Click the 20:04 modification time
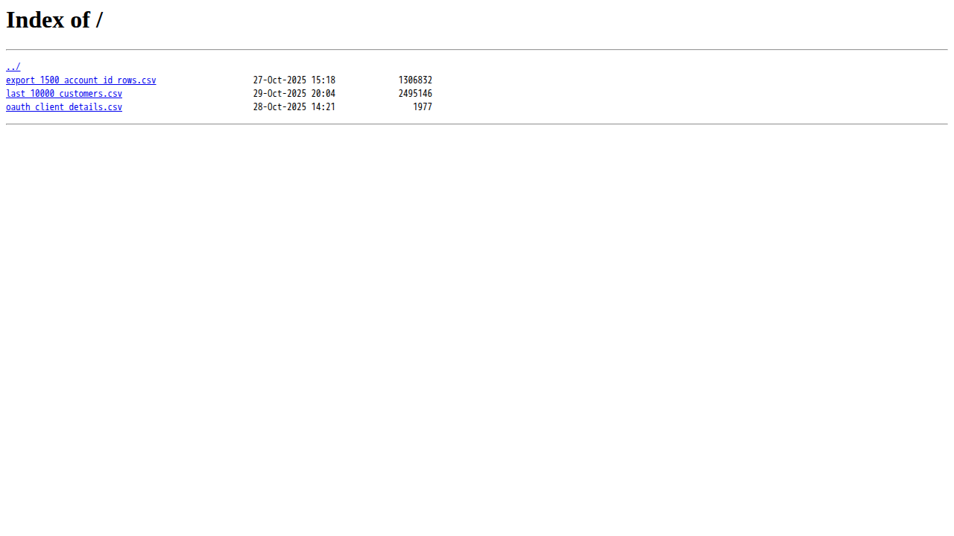This screenshot has height=536, width=954. (323, 94)
